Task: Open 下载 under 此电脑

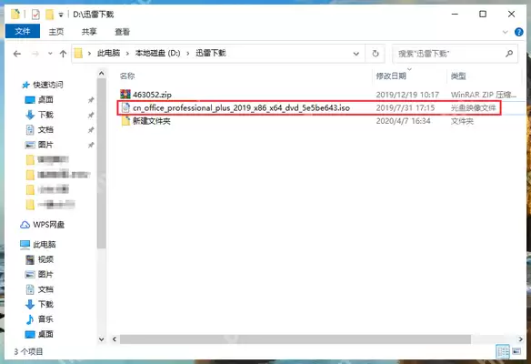Action: (45, 304)
